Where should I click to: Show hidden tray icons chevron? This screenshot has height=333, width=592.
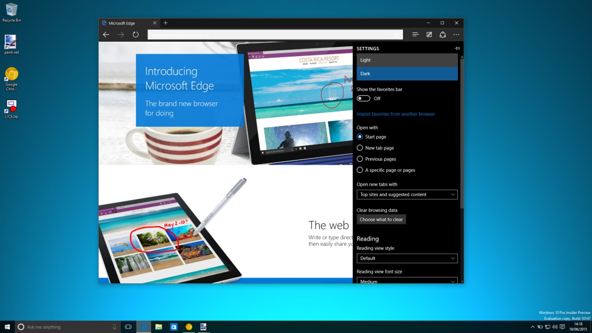pos(532,327)
